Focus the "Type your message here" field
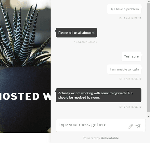 coord(101,125)
